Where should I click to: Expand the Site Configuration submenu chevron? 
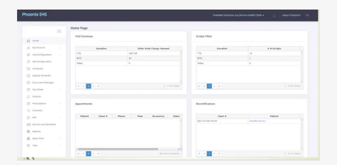(x=60, y=62)
